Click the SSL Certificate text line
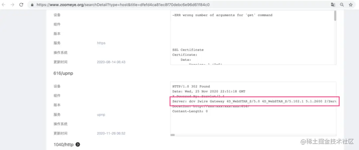Screen dimensions: 359x150 (x=188, y=50)
